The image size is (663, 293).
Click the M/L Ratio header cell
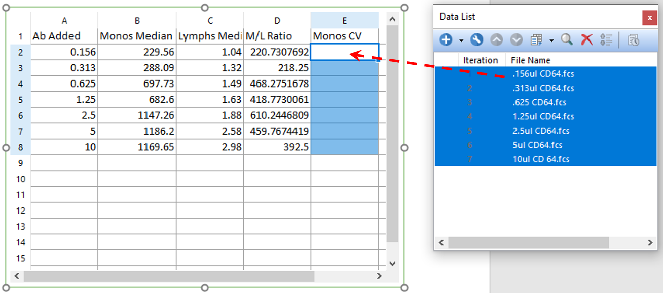tap(277, 36)
